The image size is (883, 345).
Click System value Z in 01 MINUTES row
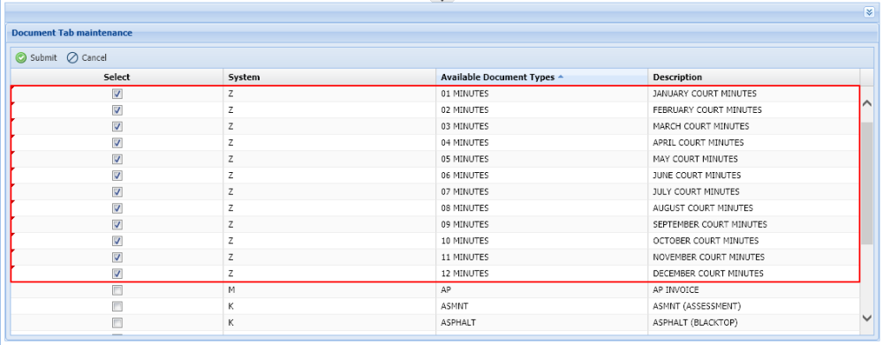(230, 94)
